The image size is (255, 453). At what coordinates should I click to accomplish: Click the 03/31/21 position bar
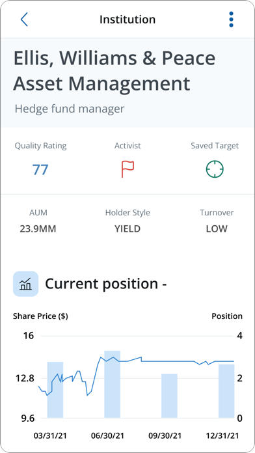point(55,390)
